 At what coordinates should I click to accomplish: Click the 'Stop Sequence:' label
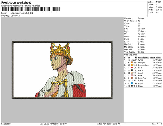[x=131, y=55]
